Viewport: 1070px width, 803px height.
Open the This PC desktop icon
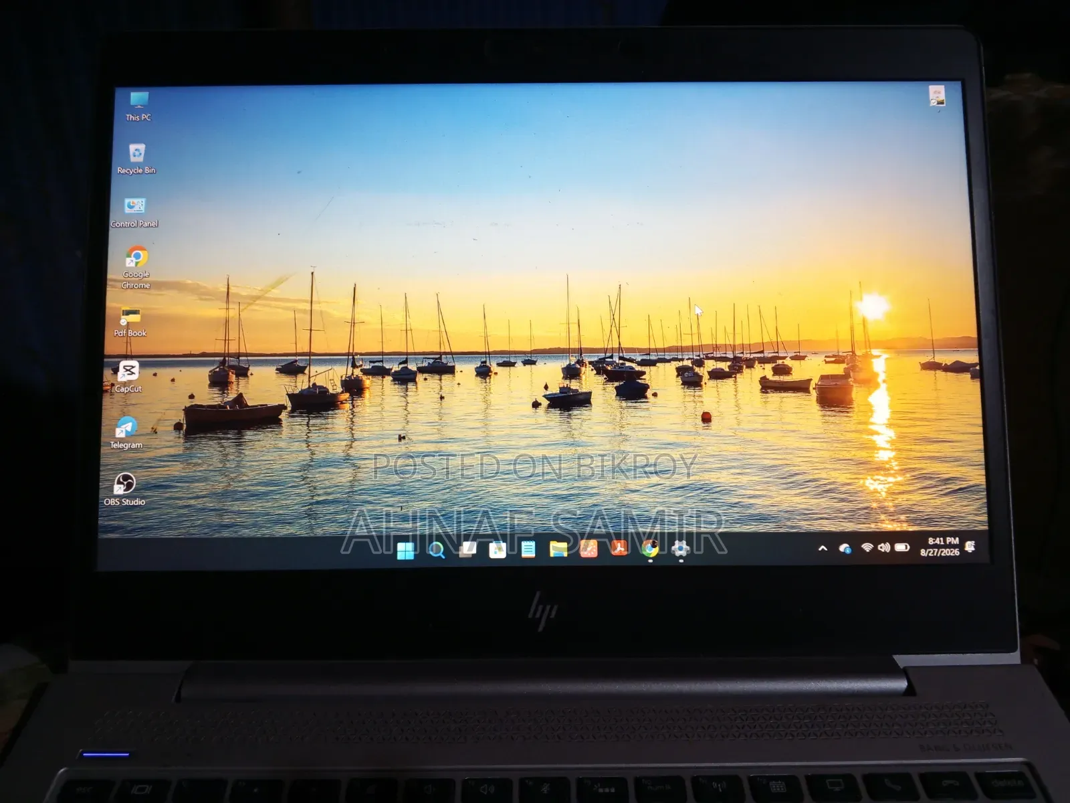tap(138, 106)
